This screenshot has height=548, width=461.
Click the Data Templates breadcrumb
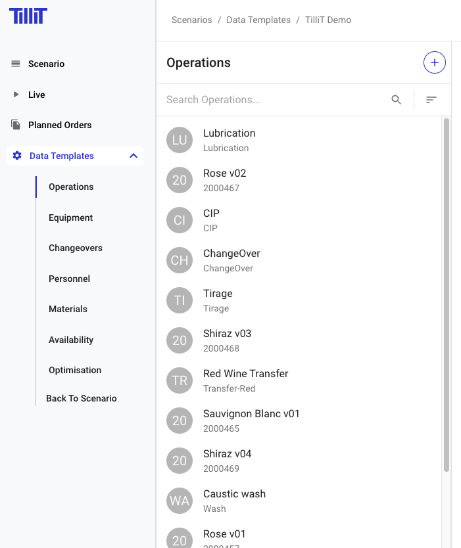(258, 20)
